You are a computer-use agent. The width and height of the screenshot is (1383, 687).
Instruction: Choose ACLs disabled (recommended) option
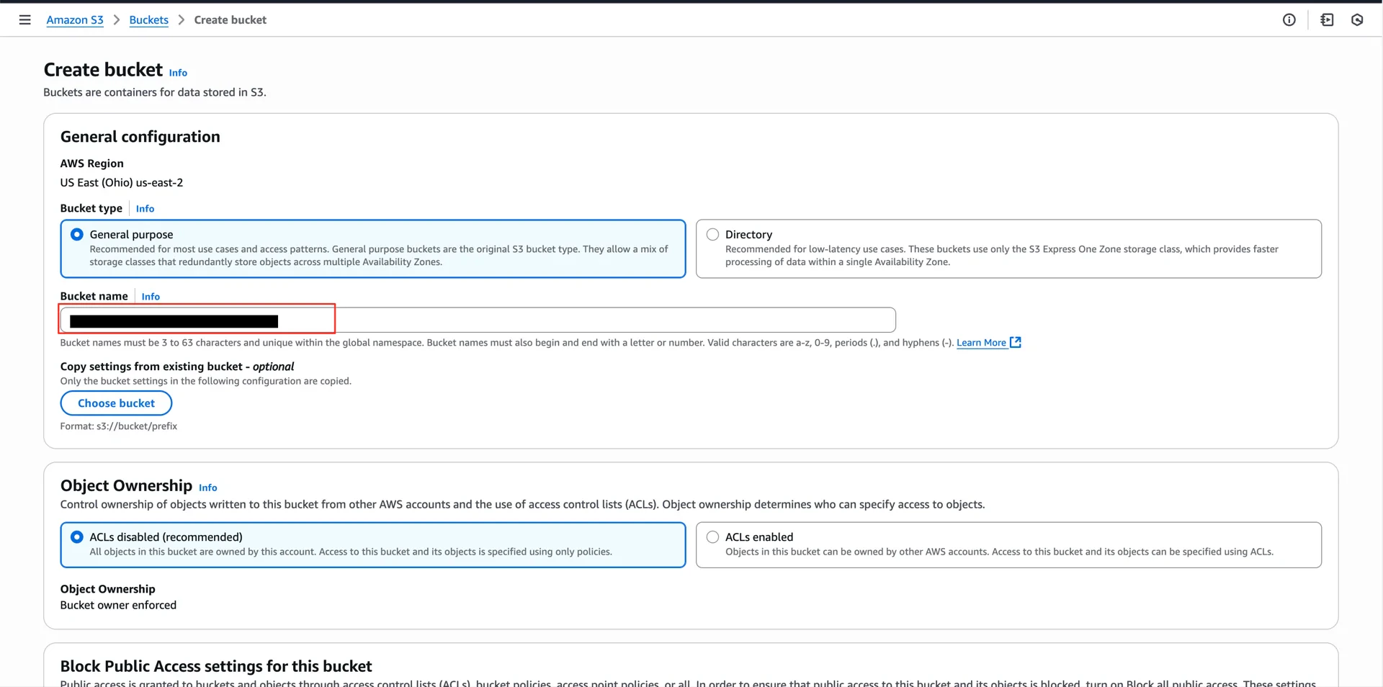(373, 544)
